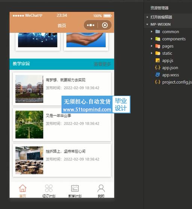Select app.wxss stylesheet file in explorer
The image size is (192, 209).
(167, 75)
